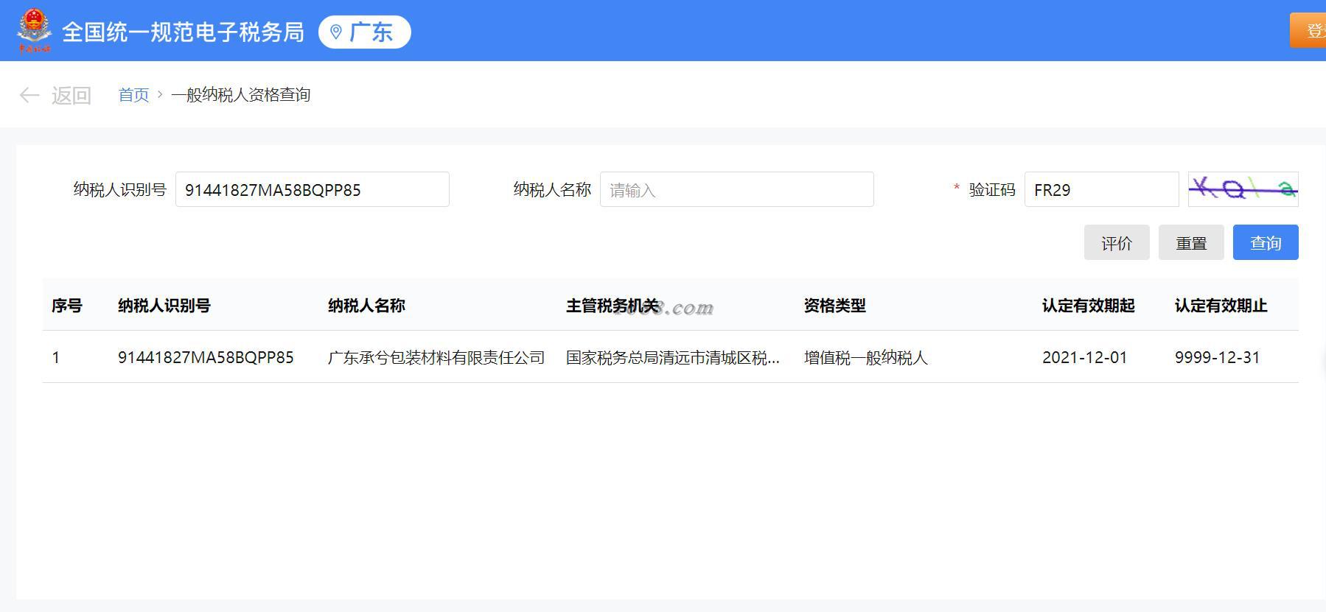Click the back arrow icon next to 返回
This screenshot has height=612, width=1326.
pos(29,95)
